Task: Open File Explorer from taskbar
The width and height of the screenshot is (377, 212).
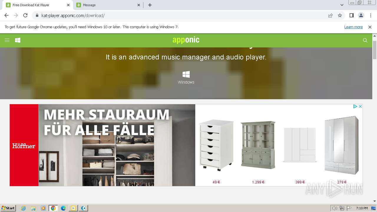Action: 33,208
